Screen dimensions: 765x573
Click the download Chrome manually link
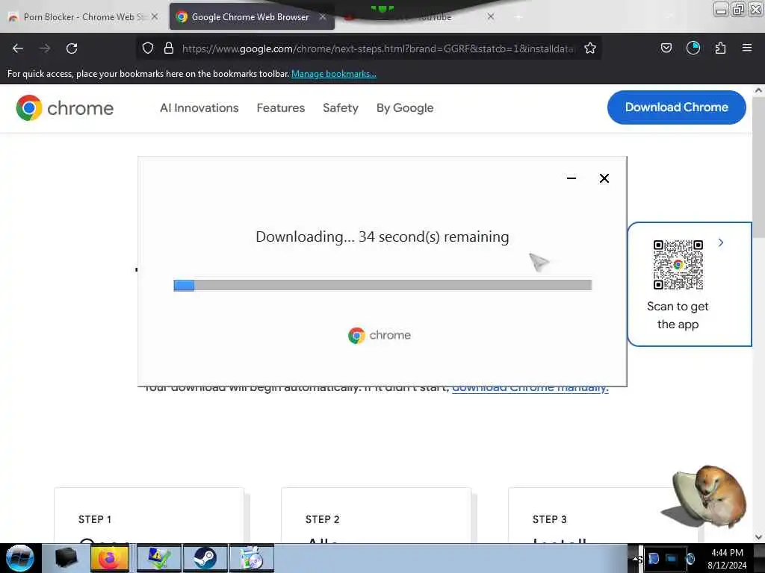[530, 389]
